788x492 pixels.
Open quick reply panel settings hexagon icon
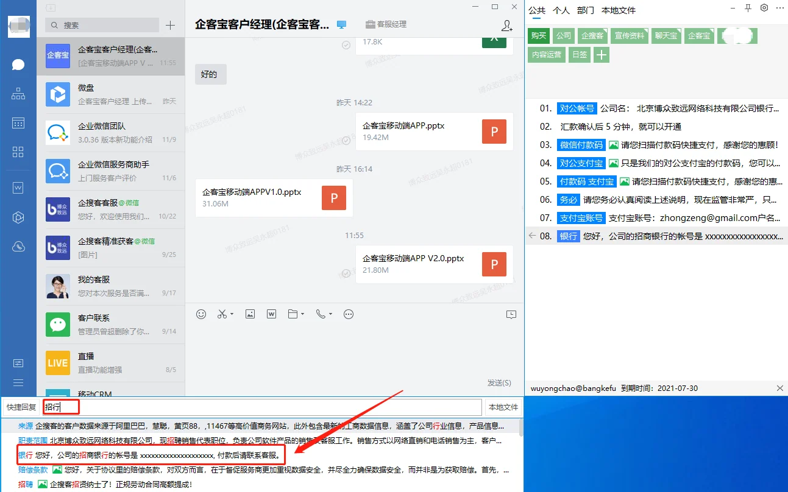[764, 8]
